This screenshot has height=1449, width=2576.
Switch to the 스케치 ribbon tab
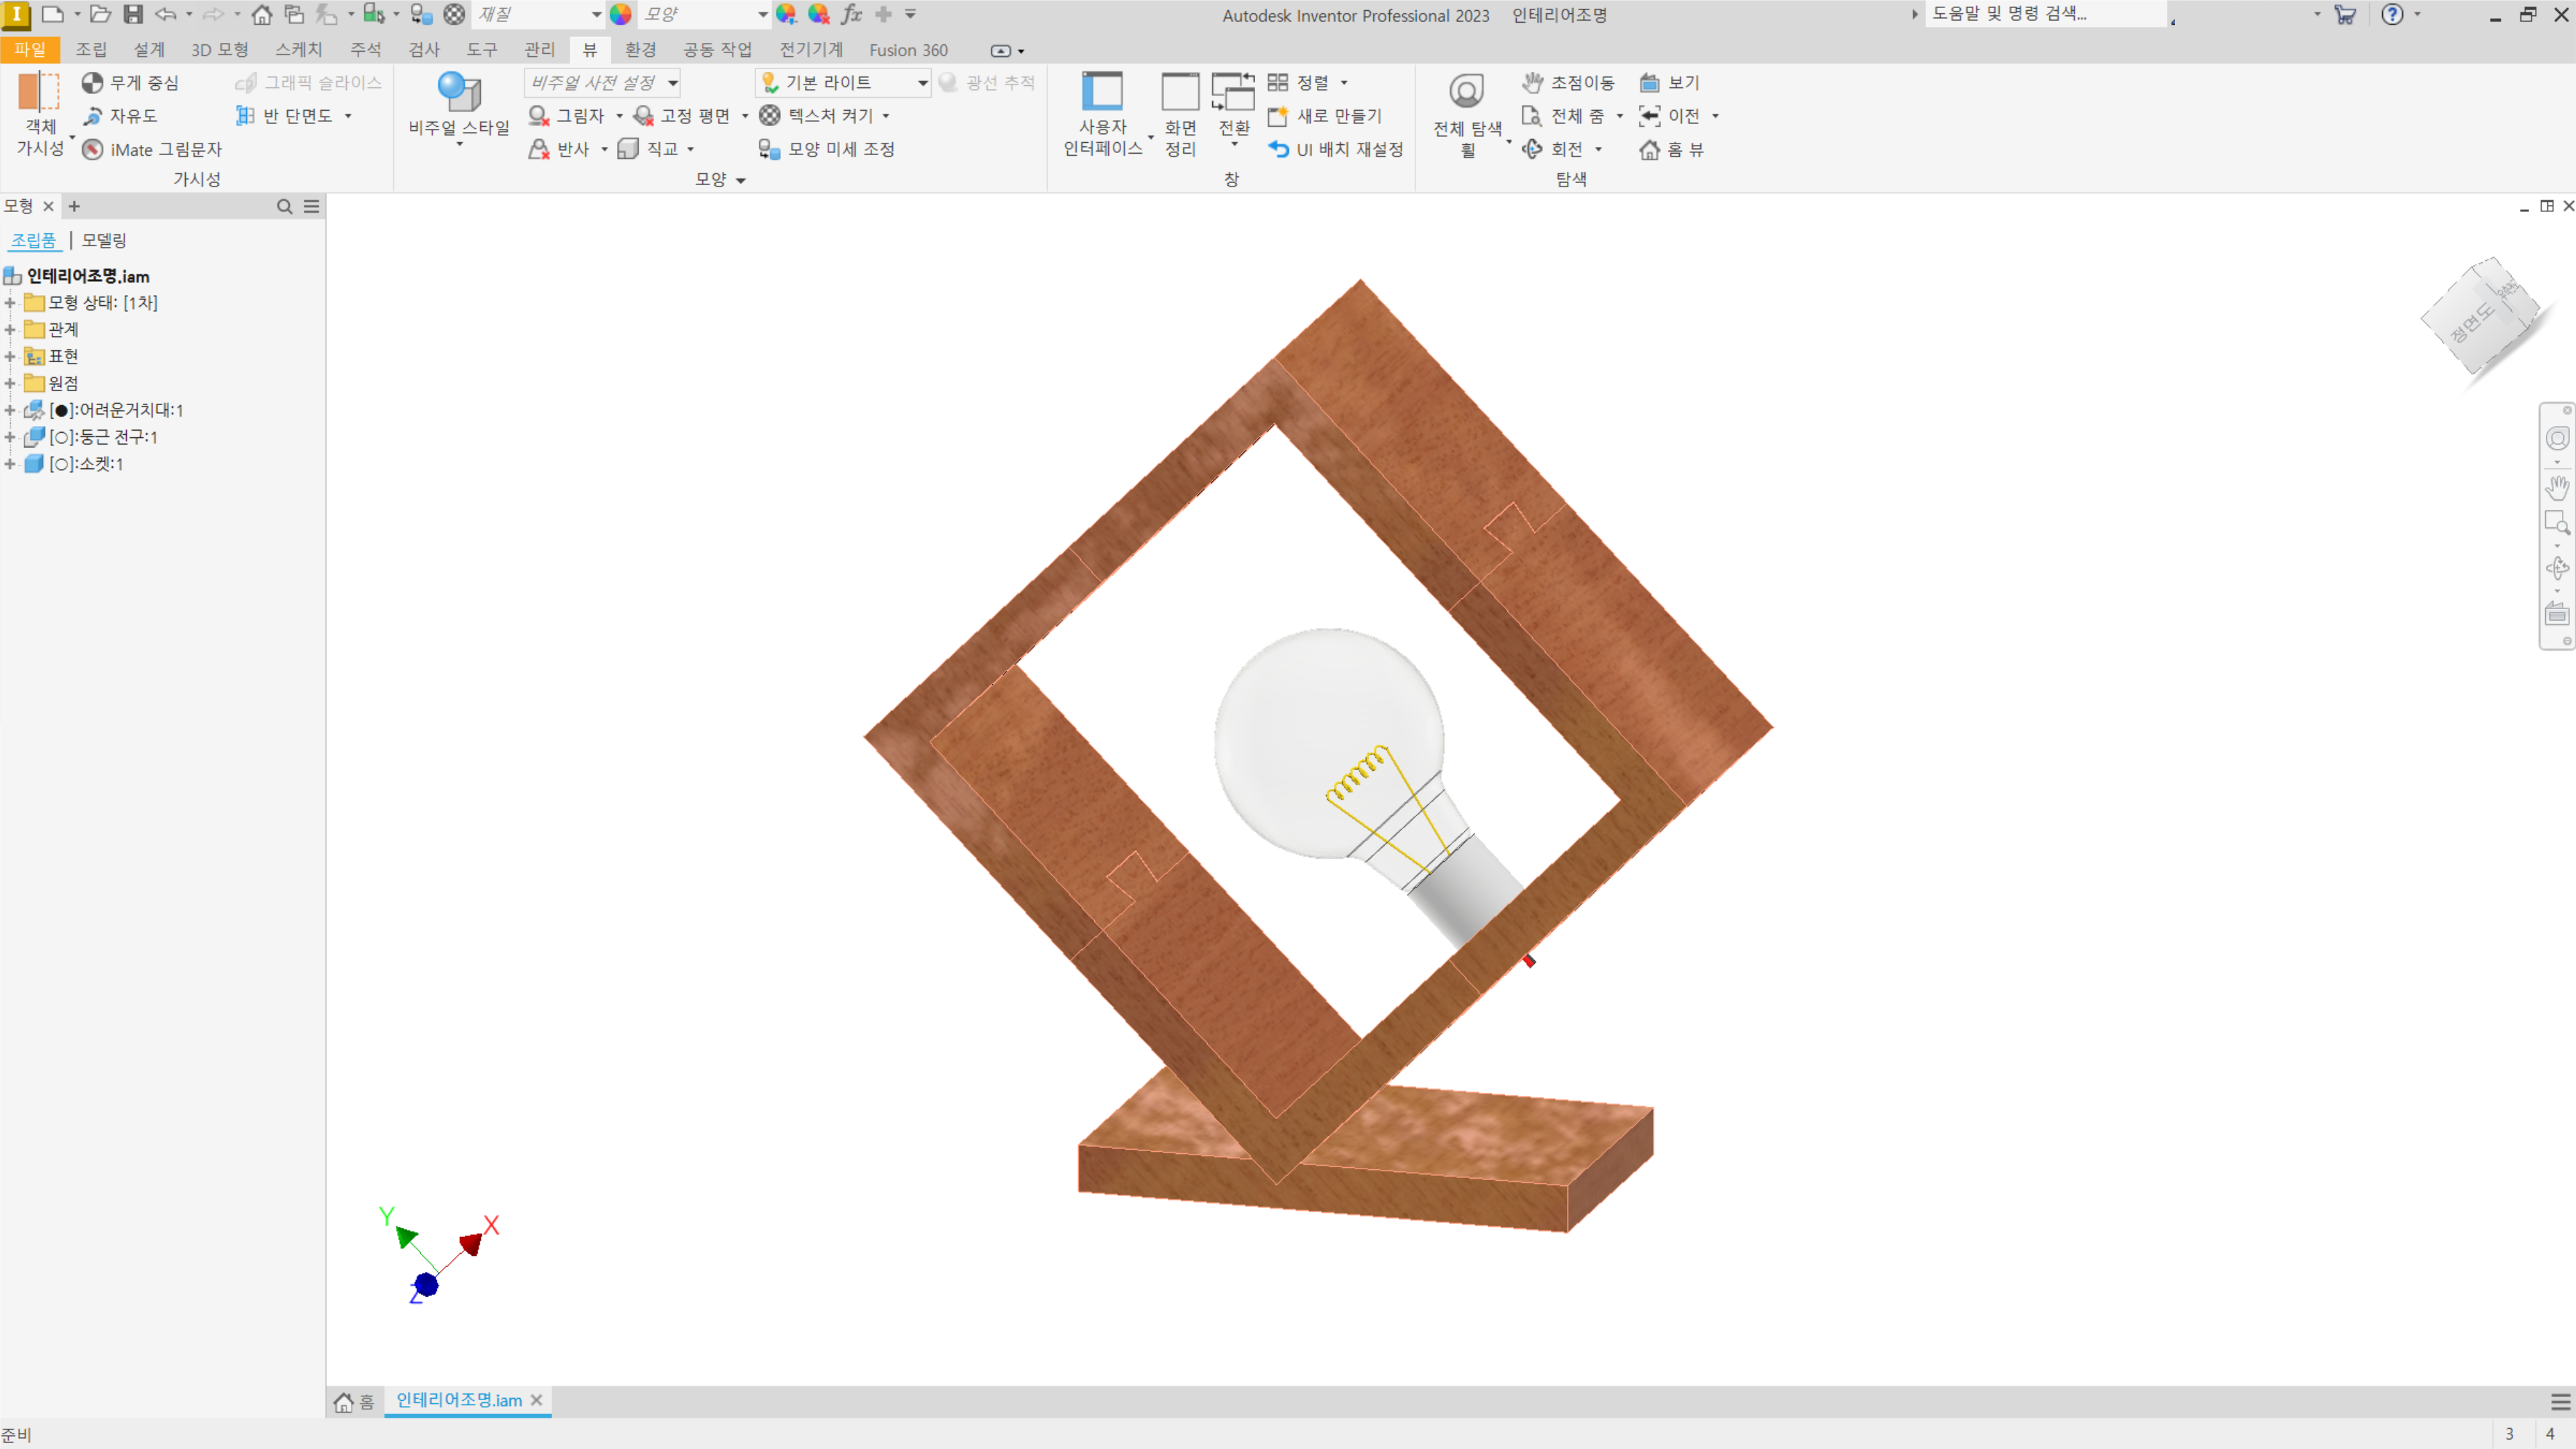[x=299, y=50]
